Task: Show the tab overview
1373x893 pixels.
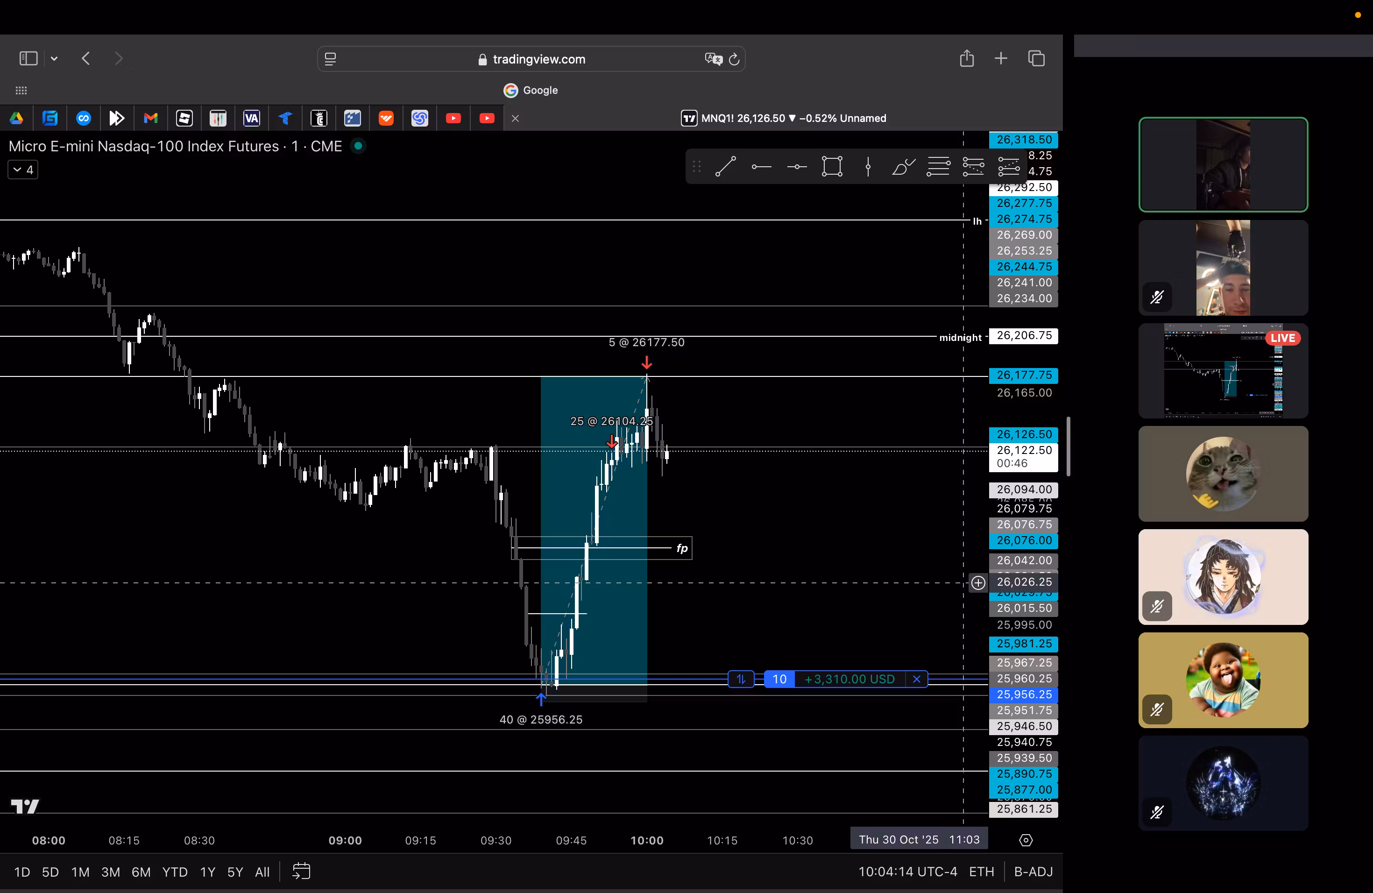Action: pos(1036,58)
